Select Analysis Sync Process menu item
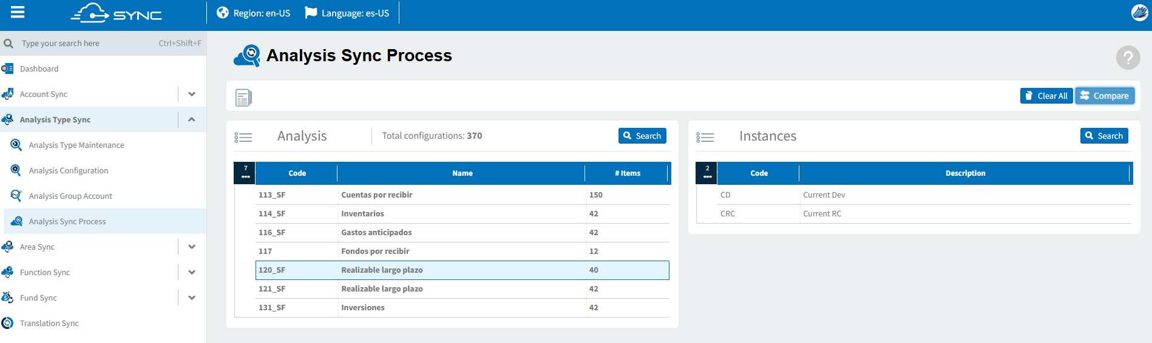Screen dimensions: 1152x343 (105, 221)
